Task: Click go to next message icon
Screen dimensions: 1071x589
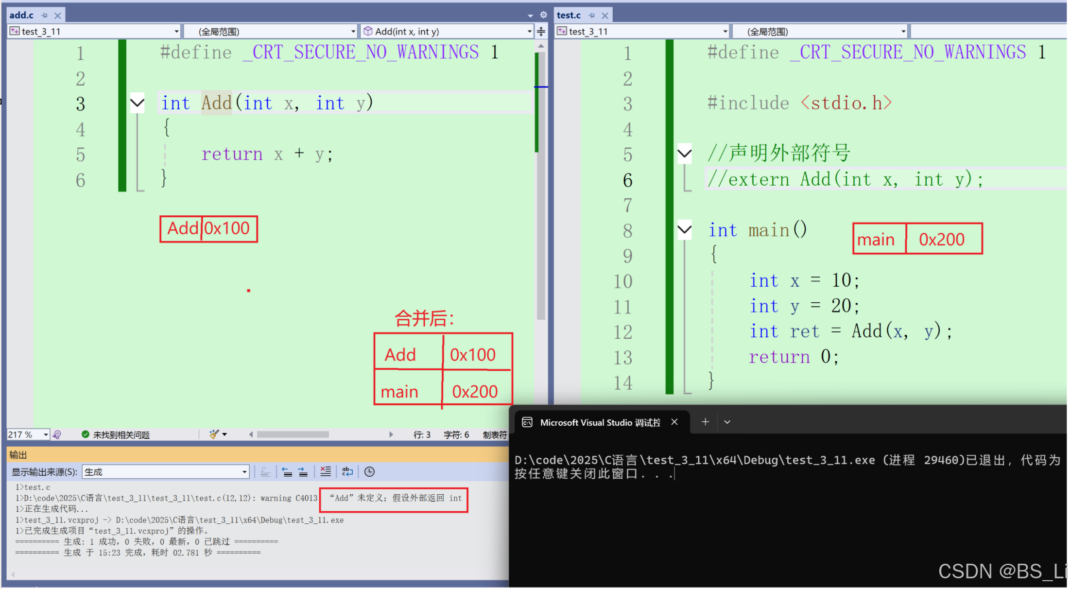Action: click(303, 471)
